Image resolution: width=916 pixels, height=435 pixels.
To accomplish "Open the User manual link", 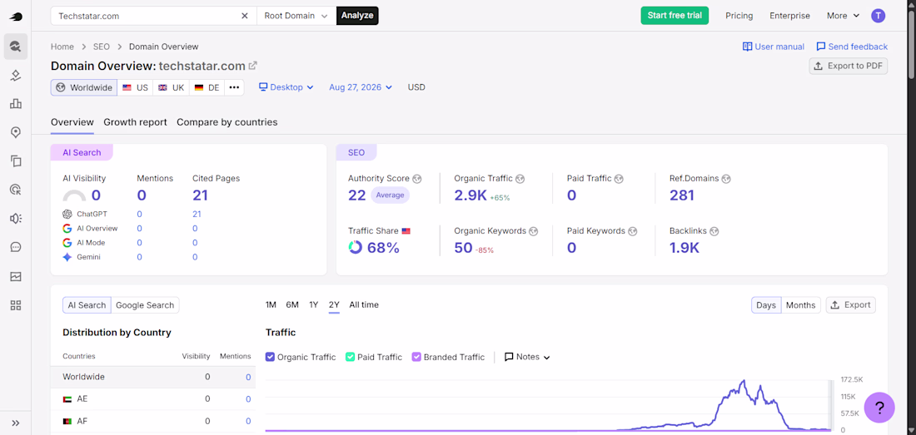I will click(774, 47).
